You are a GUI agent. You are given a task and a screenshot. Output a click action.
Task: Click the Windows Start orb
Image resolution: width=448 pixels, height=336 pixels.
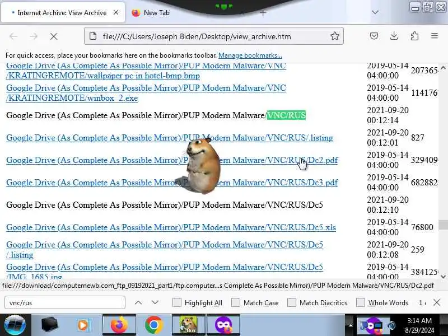pyautogui.click(x=15, y=325)
